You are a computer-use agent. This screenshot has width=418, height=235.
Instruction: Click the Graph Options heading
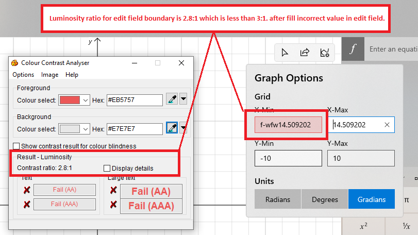(289, 78)
